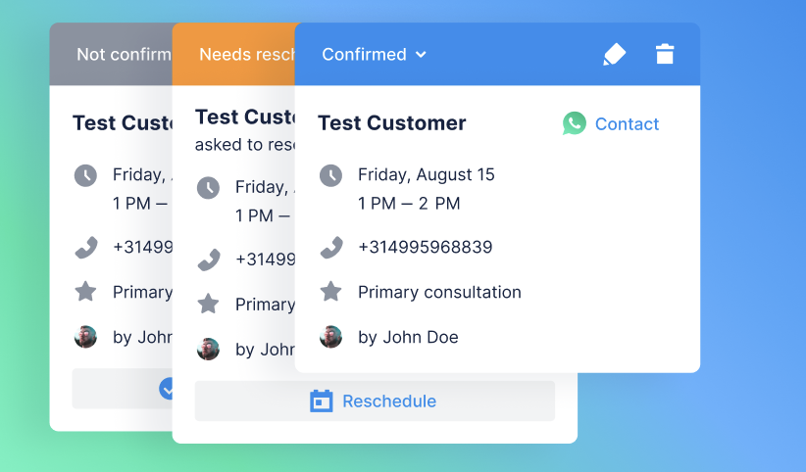Click the clock icon on Needs reschedule card
The image size is (806, 472).
coord(208,187)
